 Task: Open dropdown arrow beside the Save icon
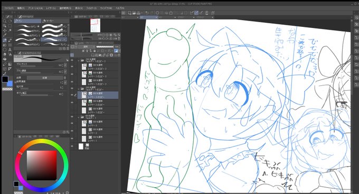[141, 13]
